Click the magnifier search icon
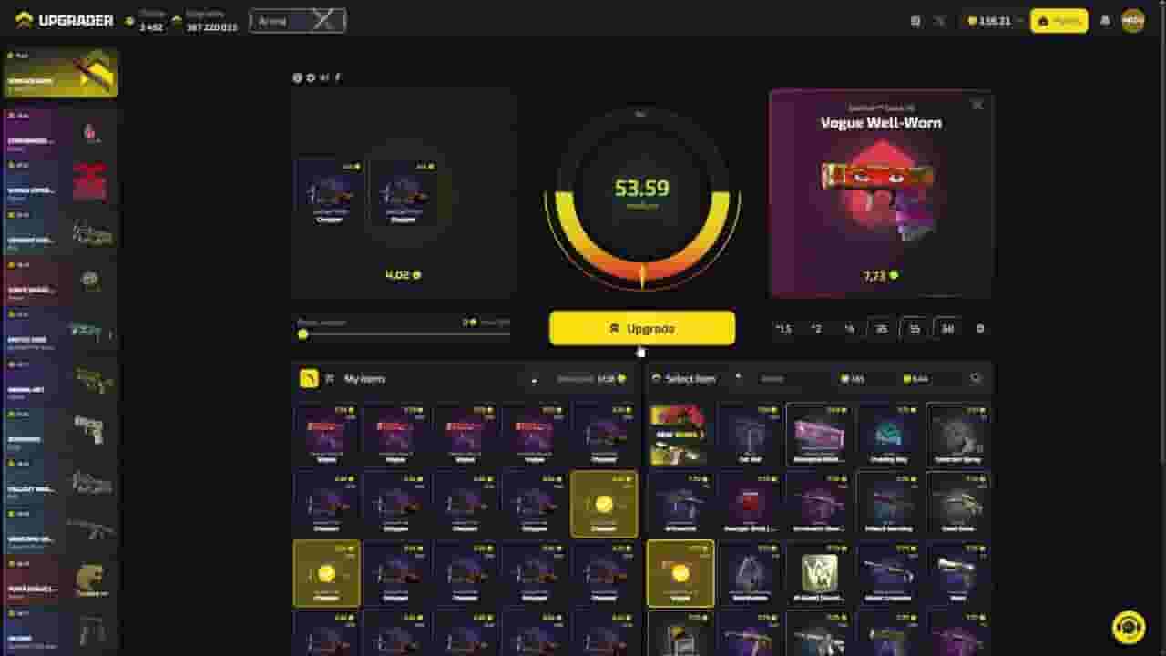This screenshot has height=656, width=1166. click(x=976, y=379)
